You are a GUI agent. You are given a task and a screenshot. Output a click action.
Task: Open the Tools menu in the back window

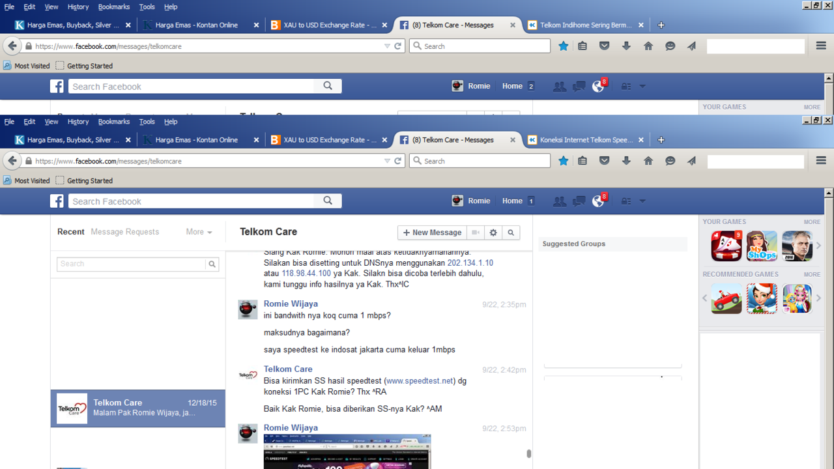click(147, 7)
